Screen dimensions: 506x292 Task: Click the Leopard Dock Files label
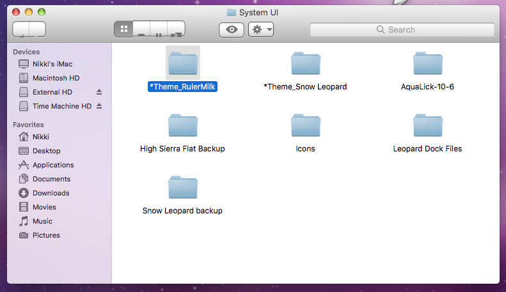pos(427,149)
